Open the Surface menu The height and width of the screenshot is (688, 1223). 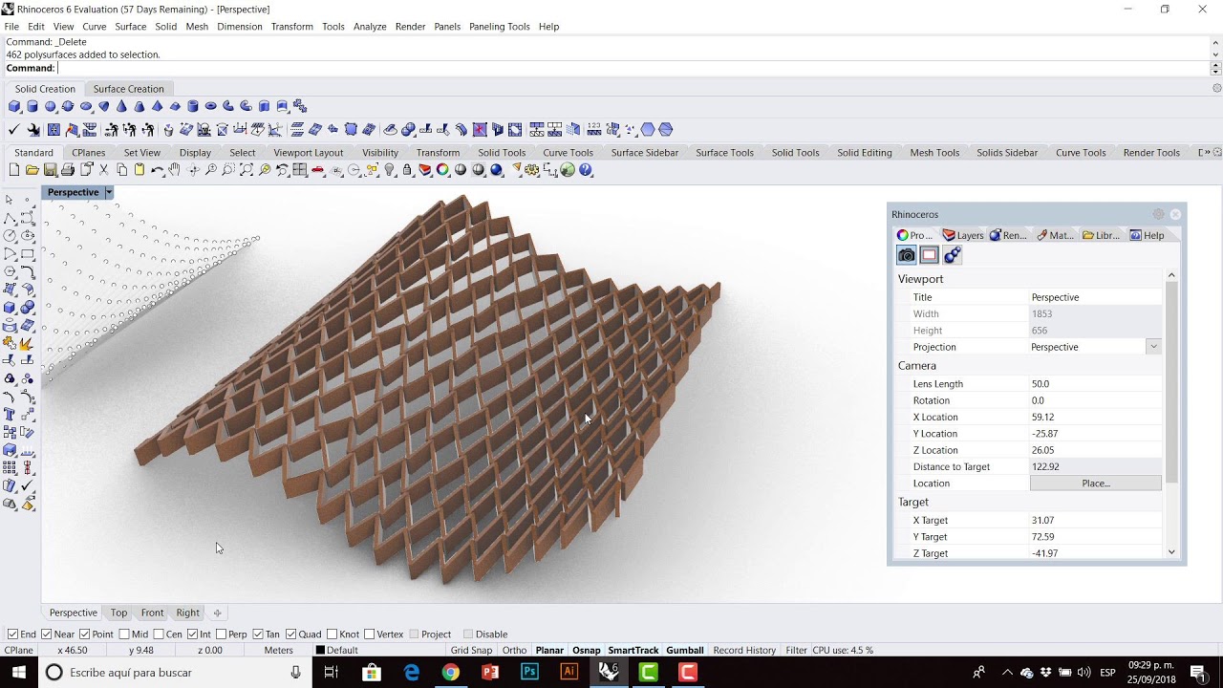pyautogui.click(x=131, y=27)
